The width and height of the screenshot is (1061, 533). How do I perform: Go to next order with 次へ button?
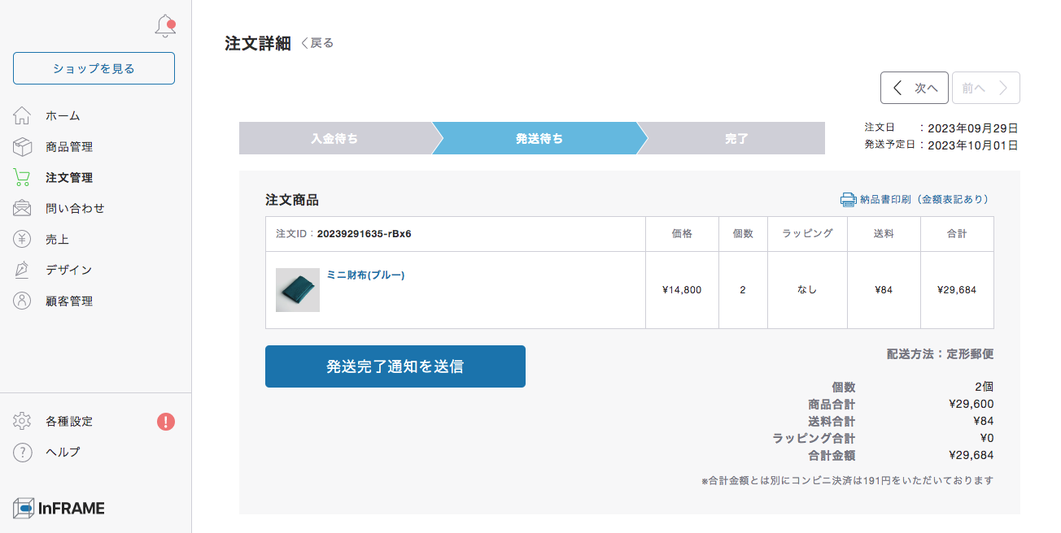click(x=914, y=88)
